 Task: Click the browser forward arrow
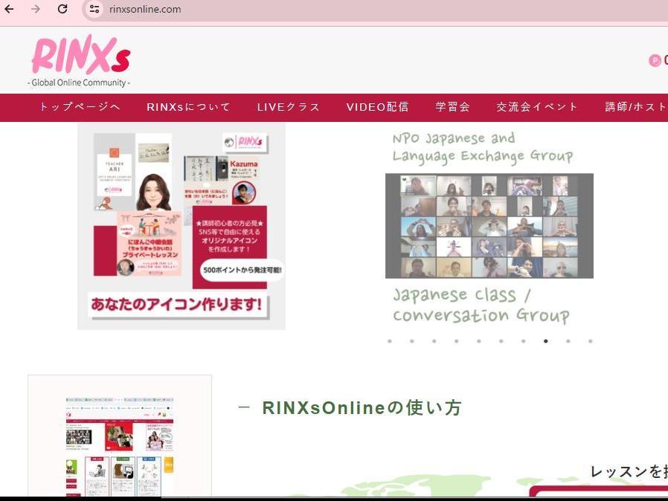tap(36, 9)
